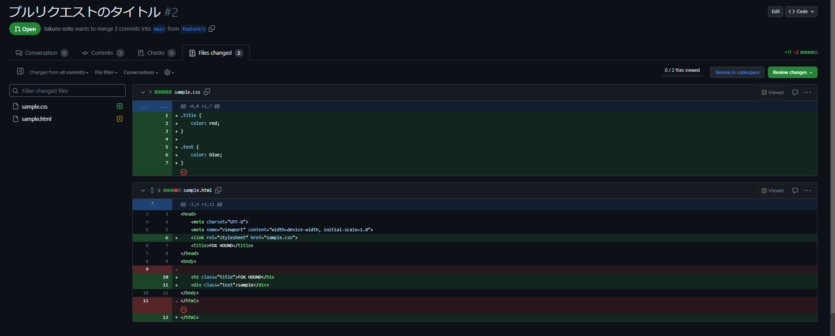Click the Filter changed files field
The image size is (835, 336).
pyautogui.click(x=67, y=91)
